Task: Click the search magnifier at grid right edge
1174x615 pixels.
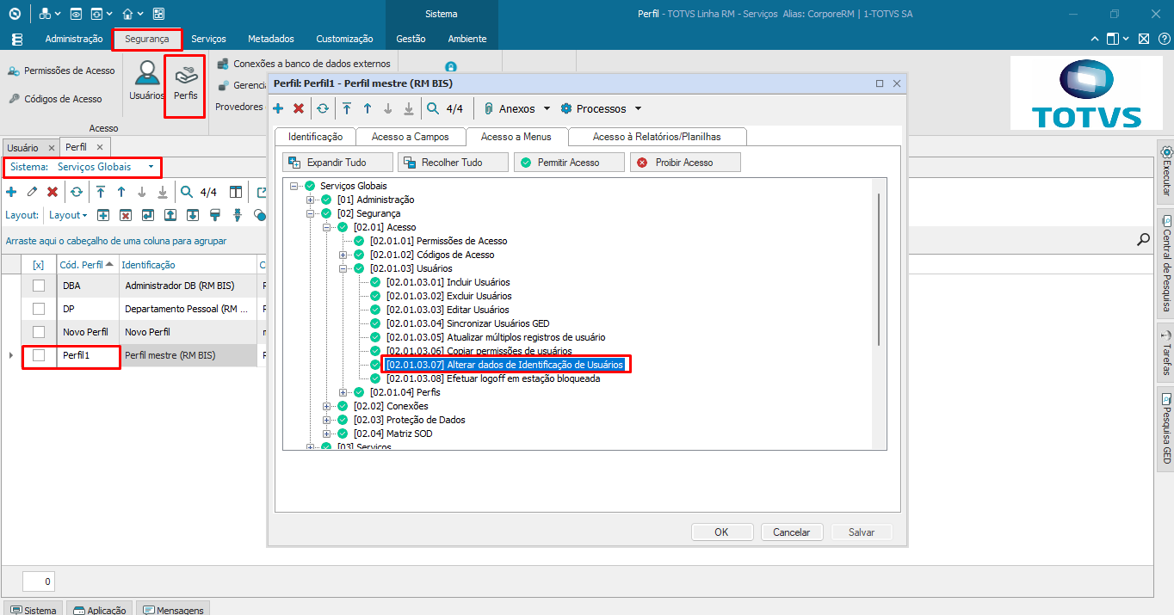Action: pos(1143,240)
